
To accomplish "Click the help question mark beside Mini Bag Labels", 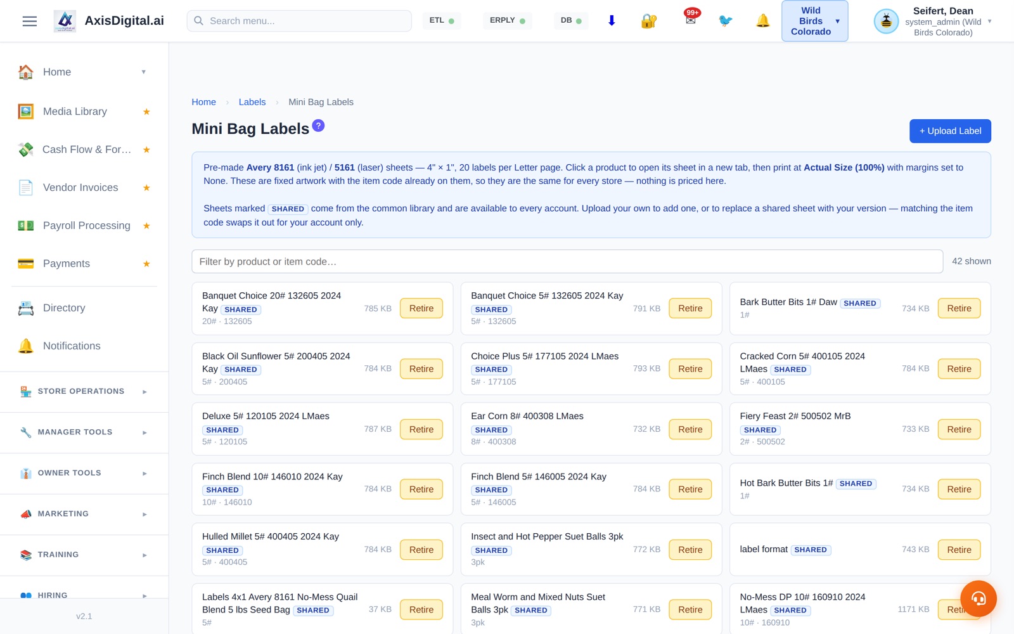I will (x=318, y=126).
